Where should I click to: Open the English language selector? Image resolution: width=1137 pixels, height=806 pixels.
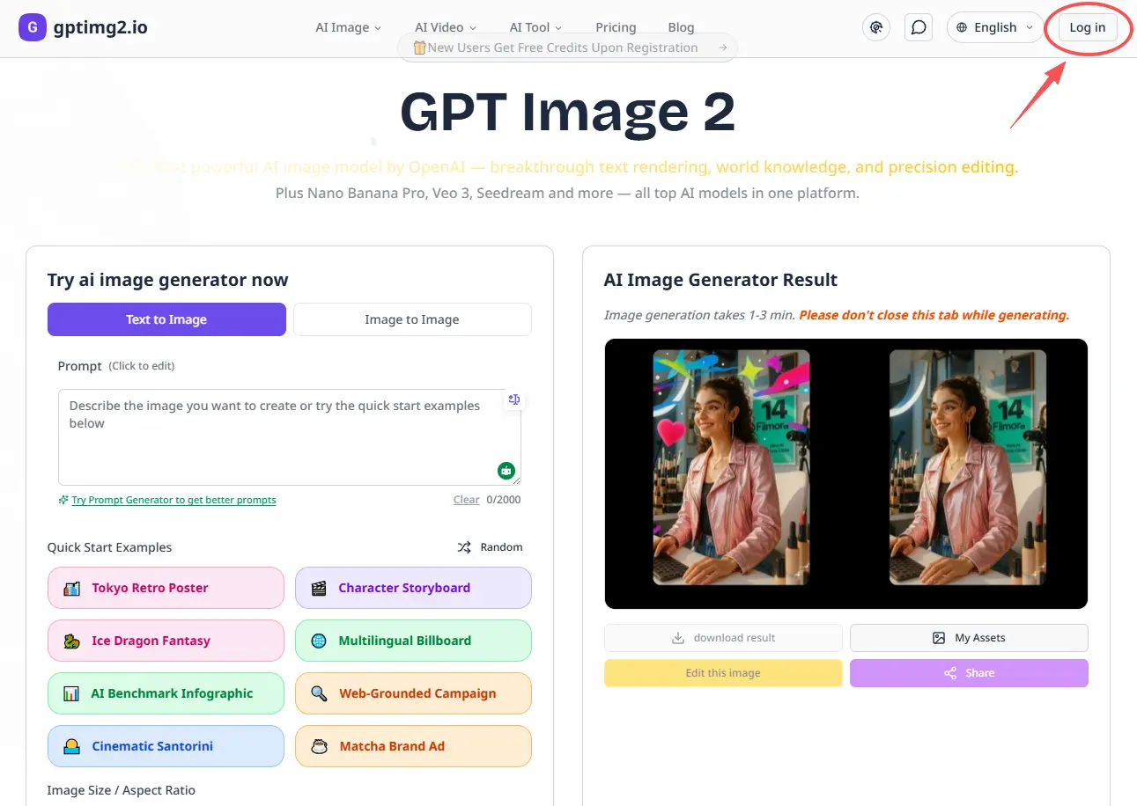click(995, 27)
